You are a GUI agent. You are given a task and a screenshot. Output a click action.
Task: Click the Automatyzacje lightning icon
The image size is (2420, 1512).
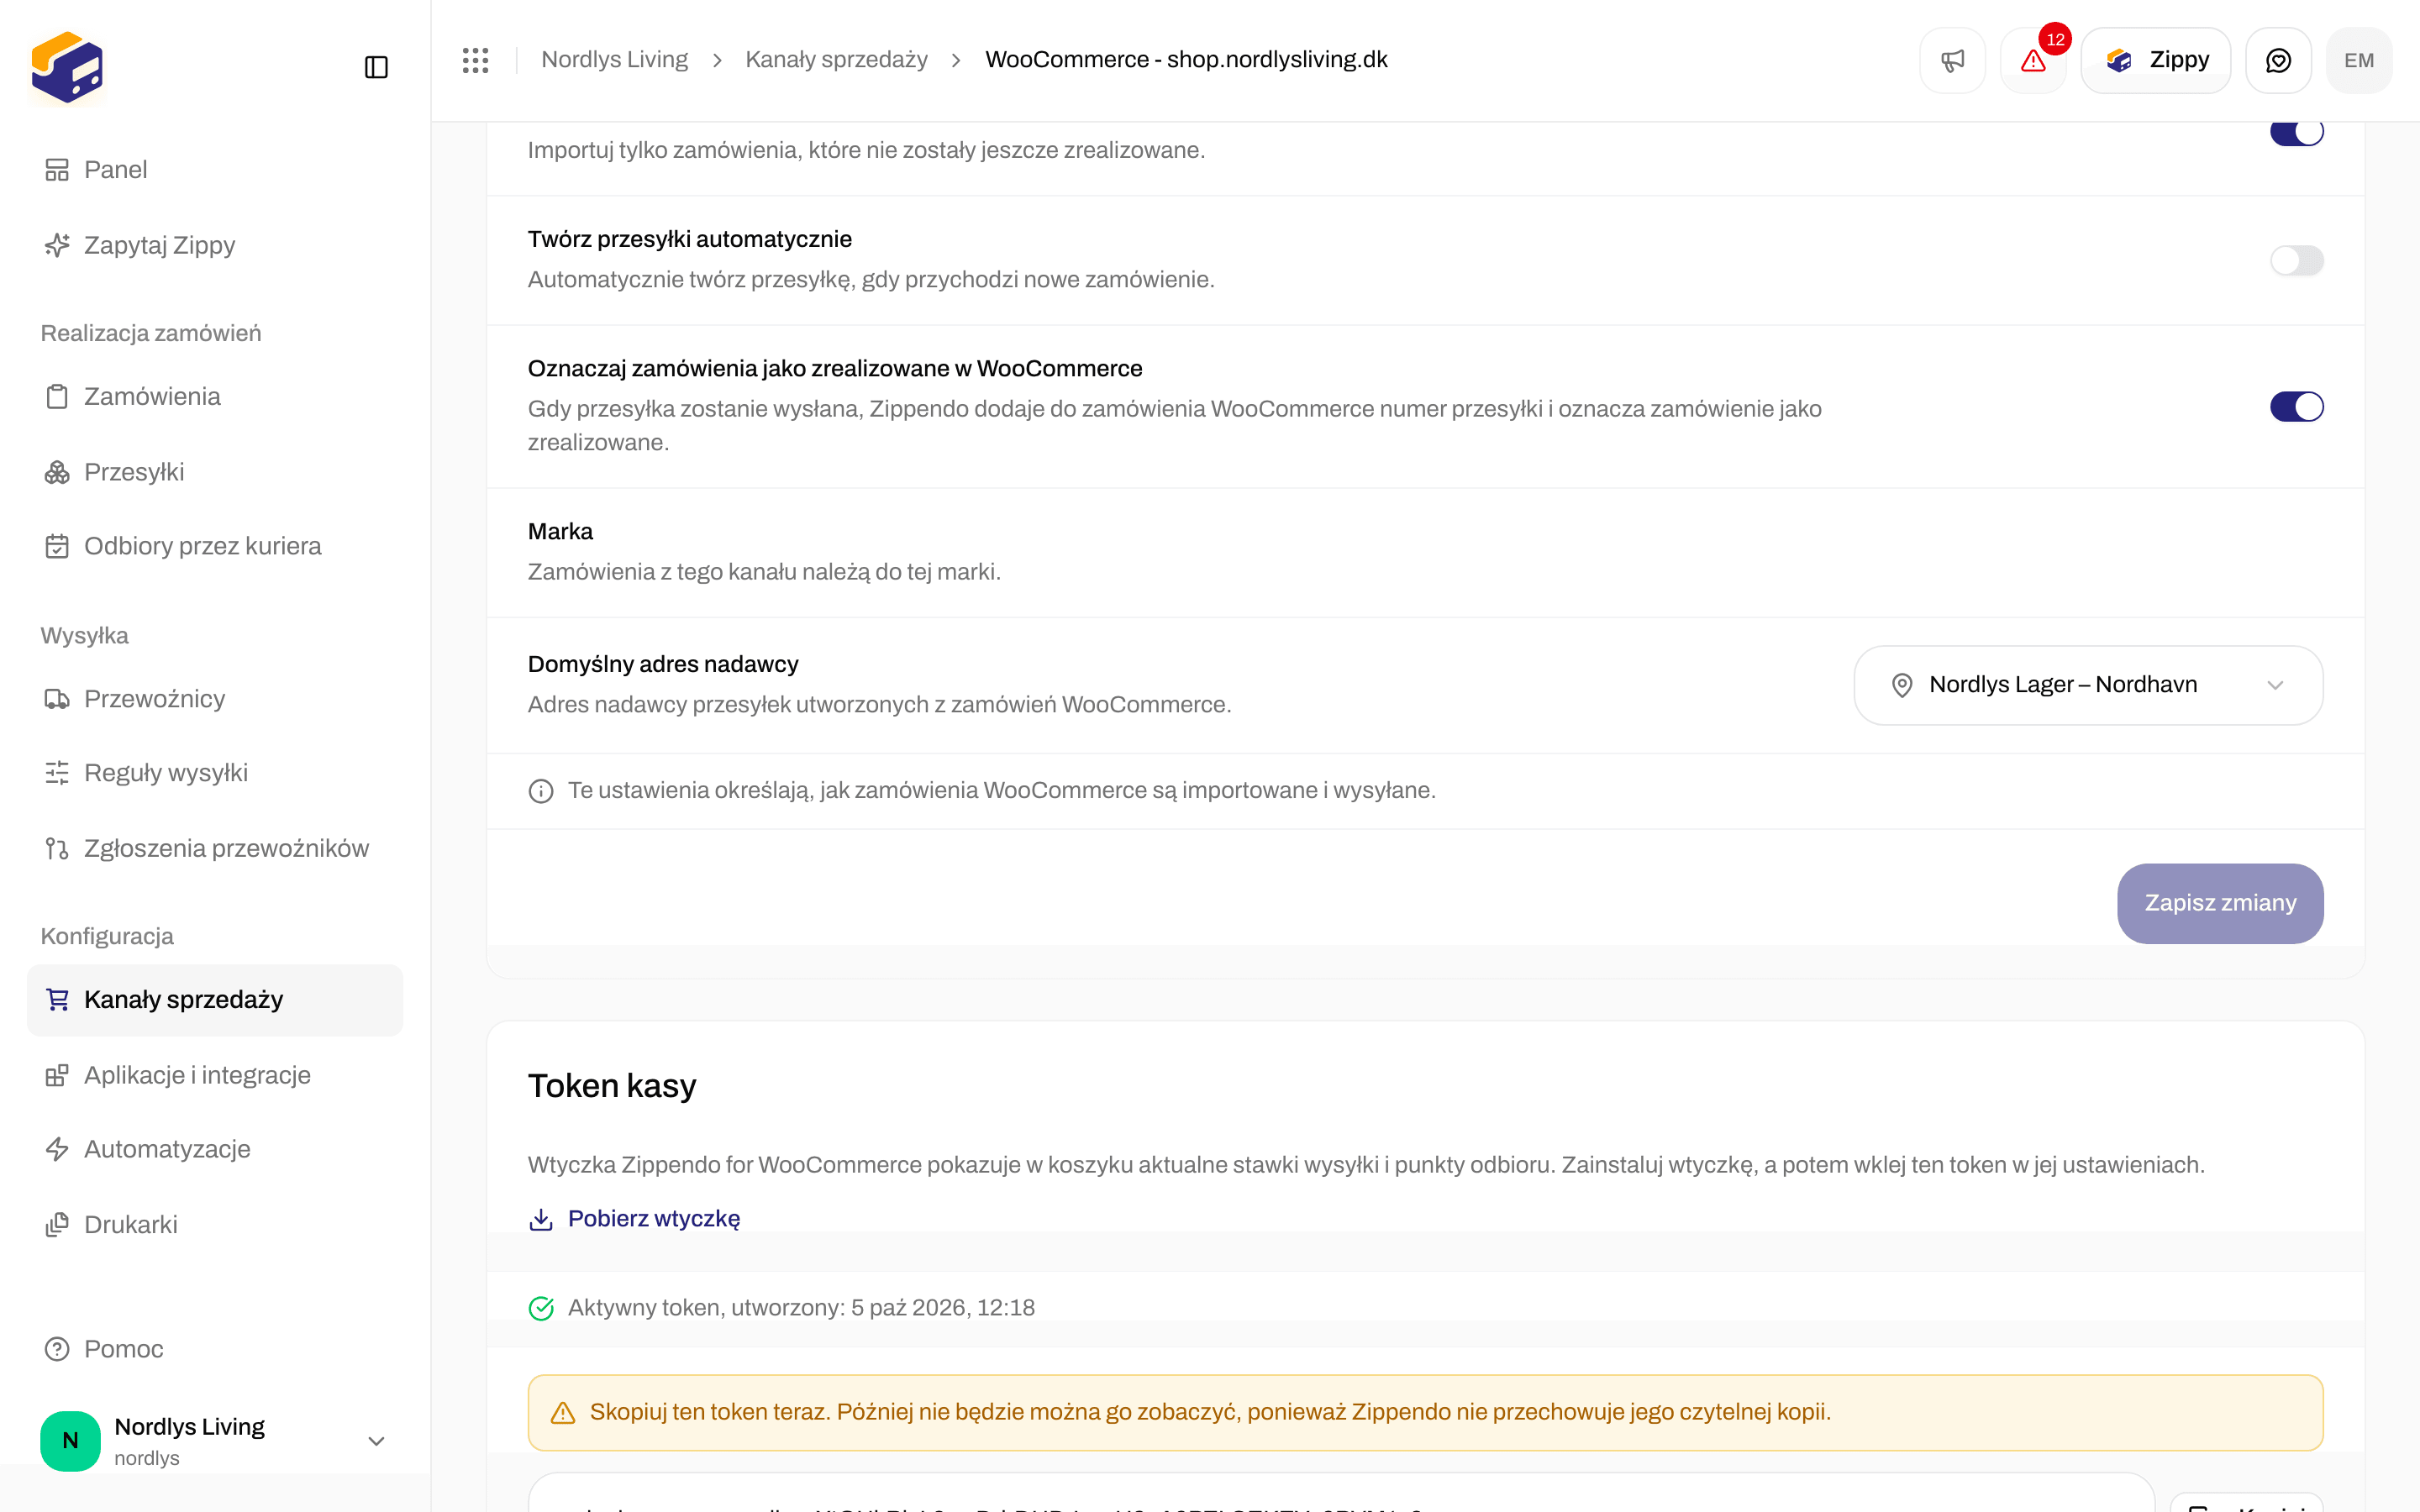click(x=57, y=1149)
